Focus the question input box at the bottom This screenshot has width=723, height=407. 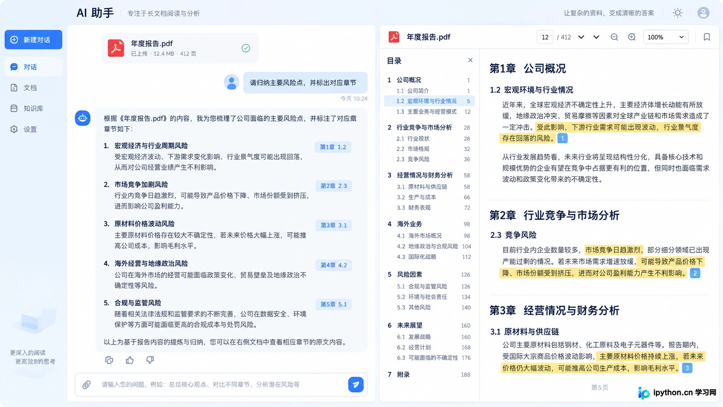221,385
